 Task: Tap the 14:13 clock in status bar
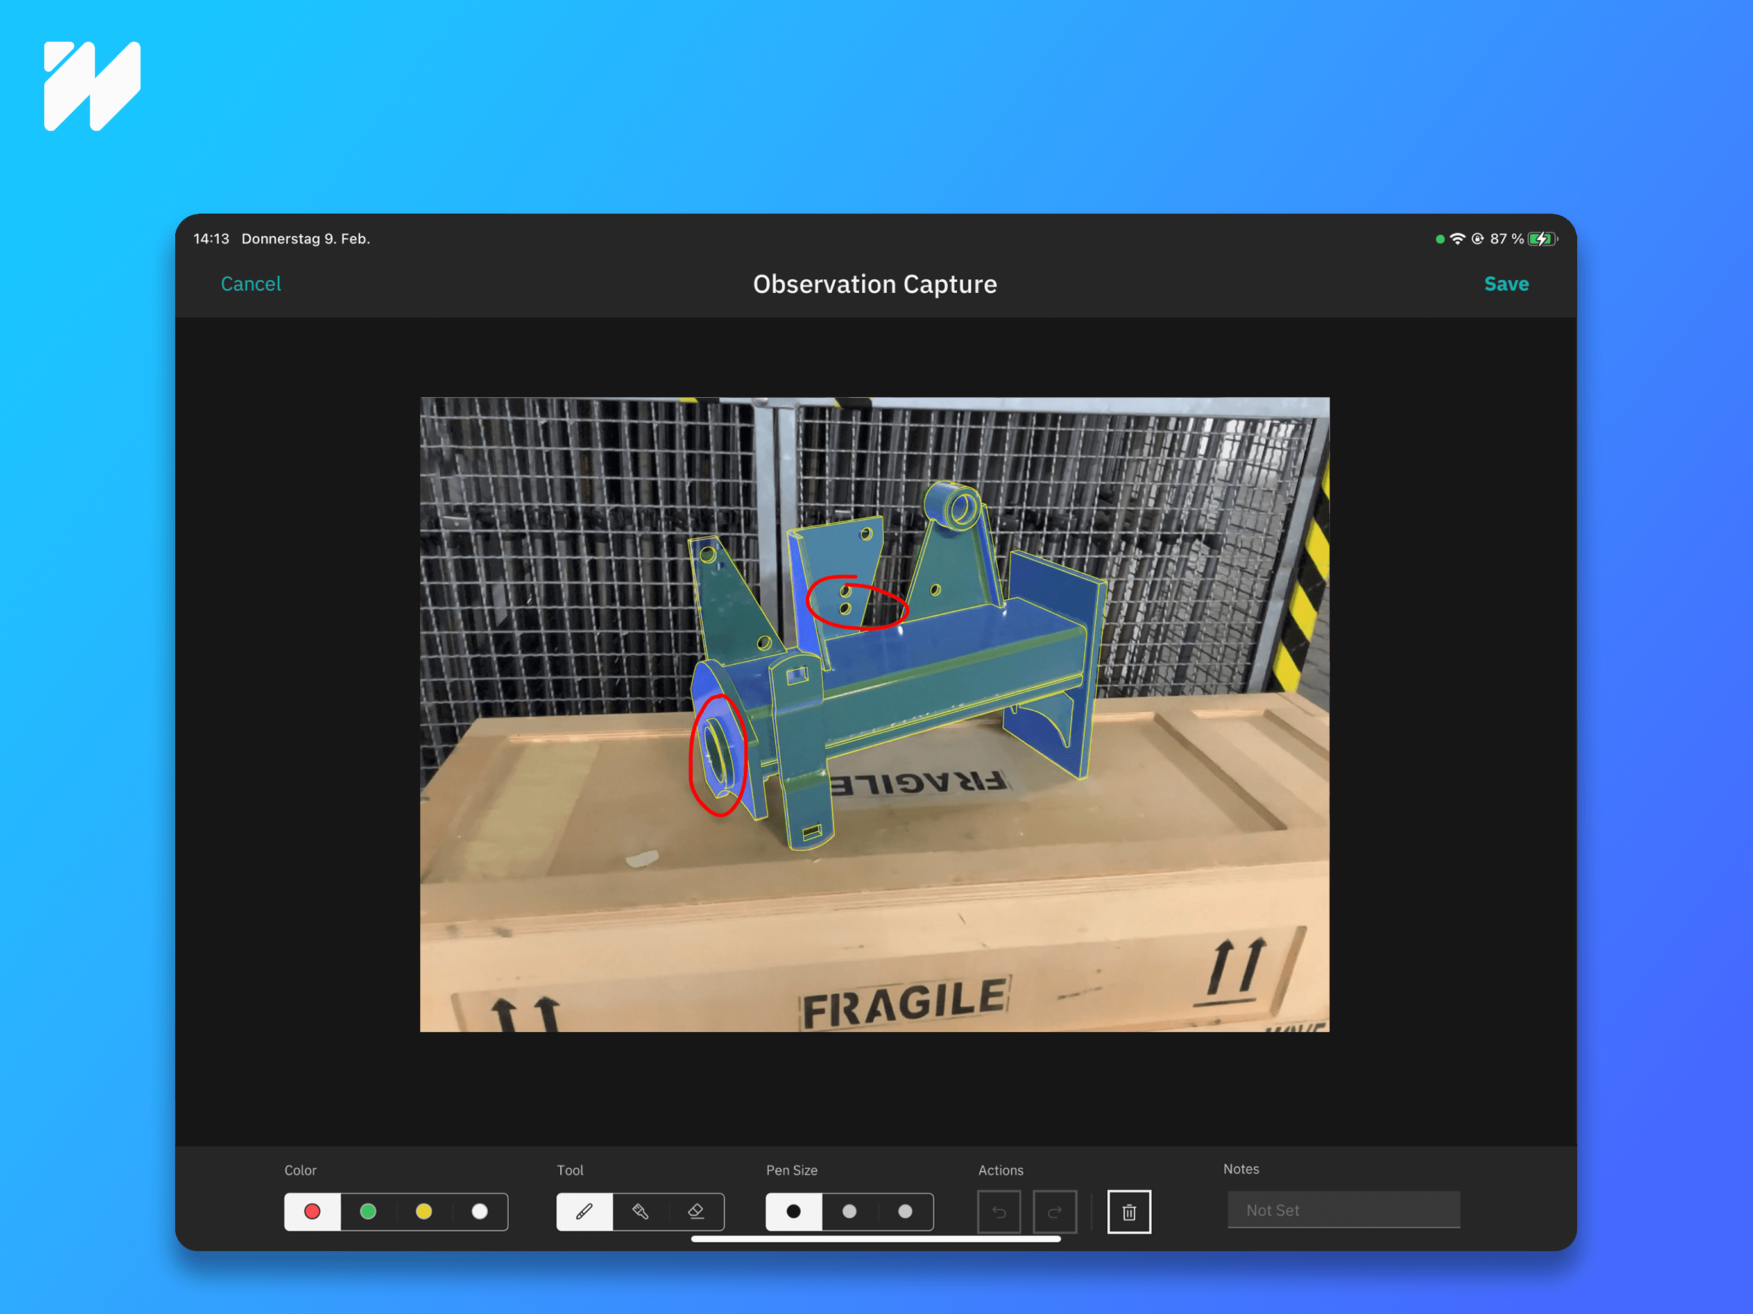coord(211,239)
